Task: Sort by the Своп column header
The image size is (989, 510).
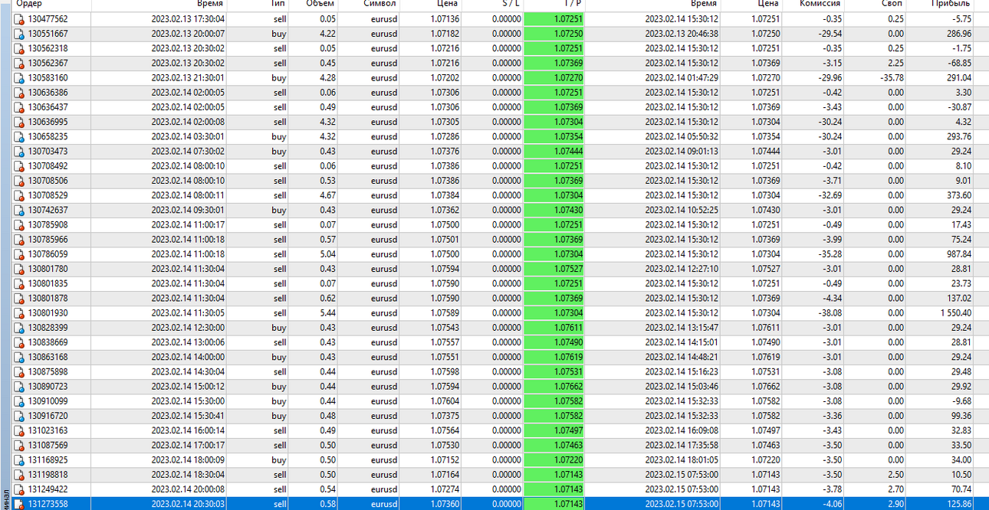Action: [x=892, y=4]
